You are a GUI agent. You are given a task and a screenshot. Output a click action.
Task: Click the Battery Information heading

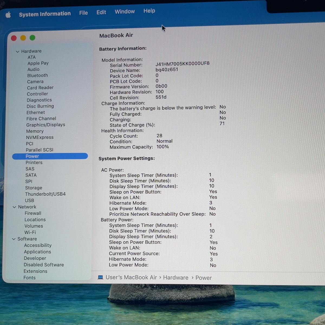click(x=123, y=49)
